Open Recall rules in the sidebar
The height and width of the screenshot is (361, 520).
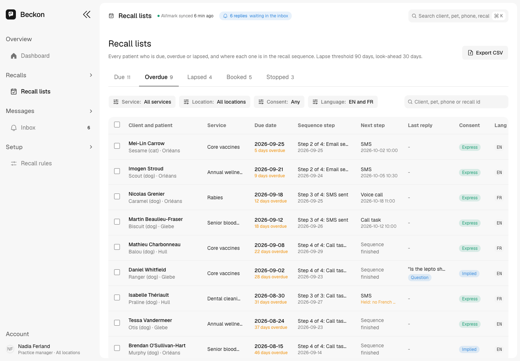50,164
